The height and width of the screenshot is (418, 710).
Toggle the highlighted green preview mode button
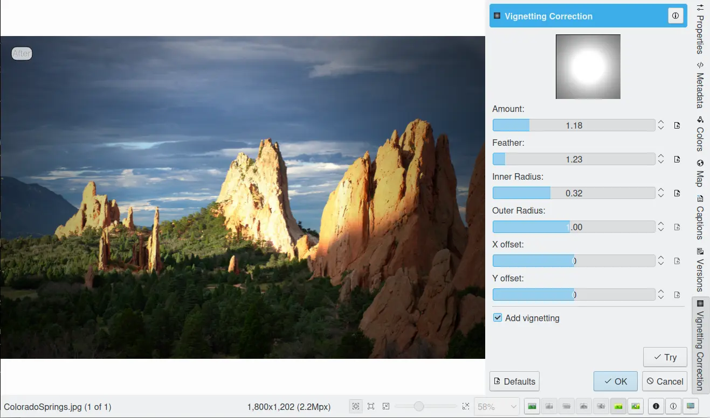pos(618,407)
